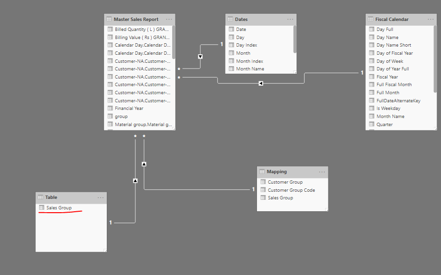The image size is (441, 275).
Task: Open the Table card ellipsis menu
Action: point(101,197)
